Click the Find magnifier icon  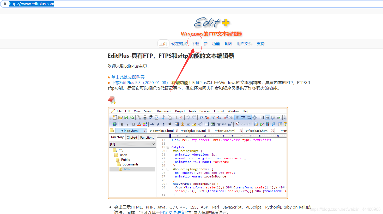point(201,117)
